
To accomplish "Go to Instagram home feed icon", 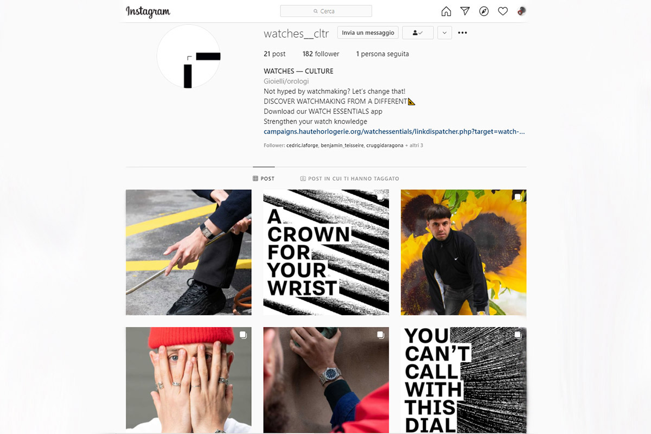I will coord(446,11).
